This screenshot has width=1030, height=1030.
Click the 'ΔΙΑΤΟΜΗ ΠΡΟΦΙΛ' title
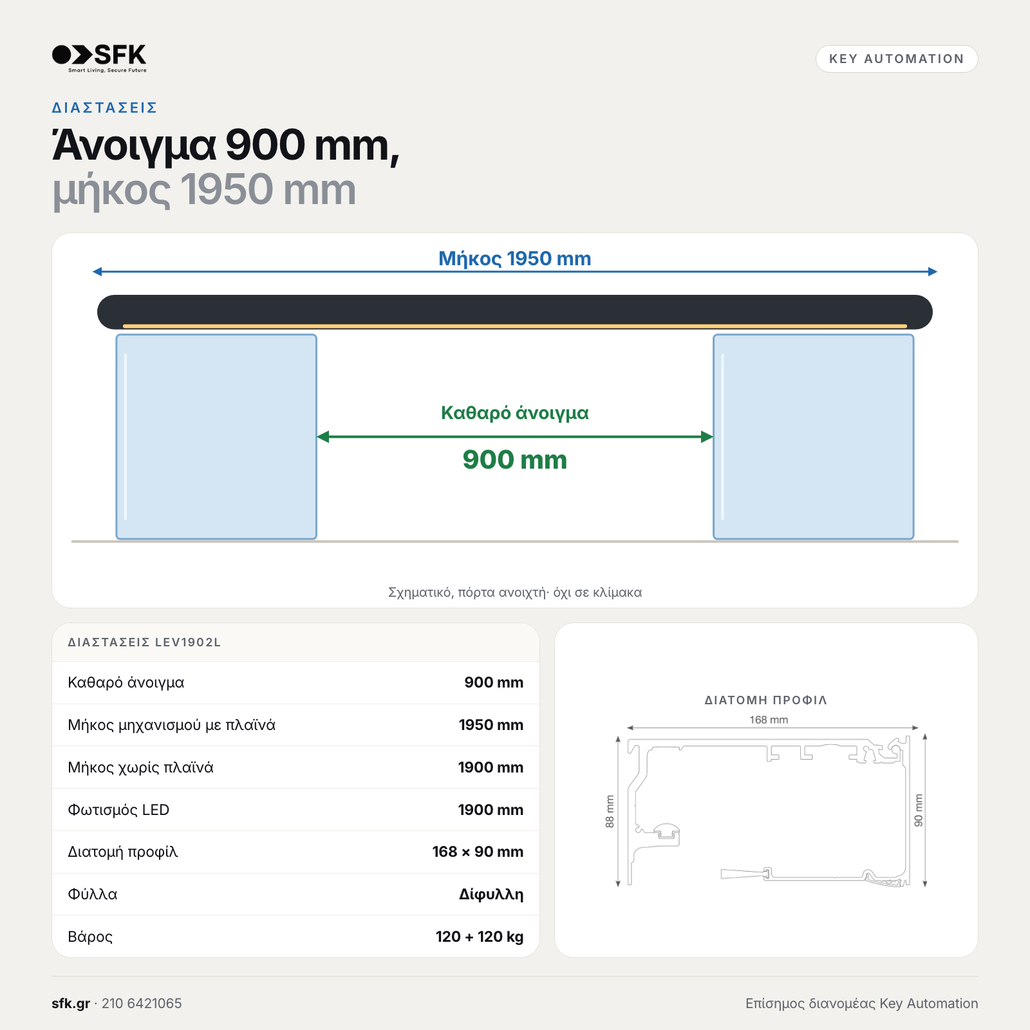[766, 700]
